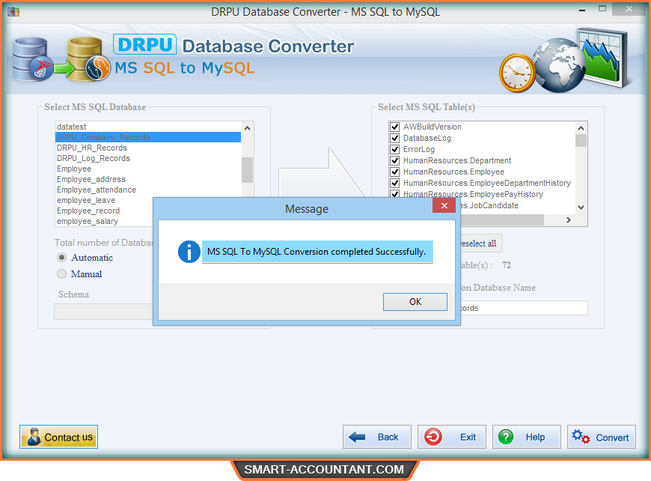The height and width of the screenshot is (481, 651).
Task: Click the green arrow between database icons
Action: tap(65, 69)
